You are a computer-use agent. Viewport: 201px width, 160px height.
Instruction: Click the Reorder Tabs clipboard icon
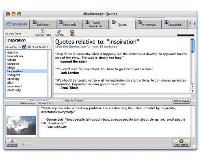tap(43, 31)
